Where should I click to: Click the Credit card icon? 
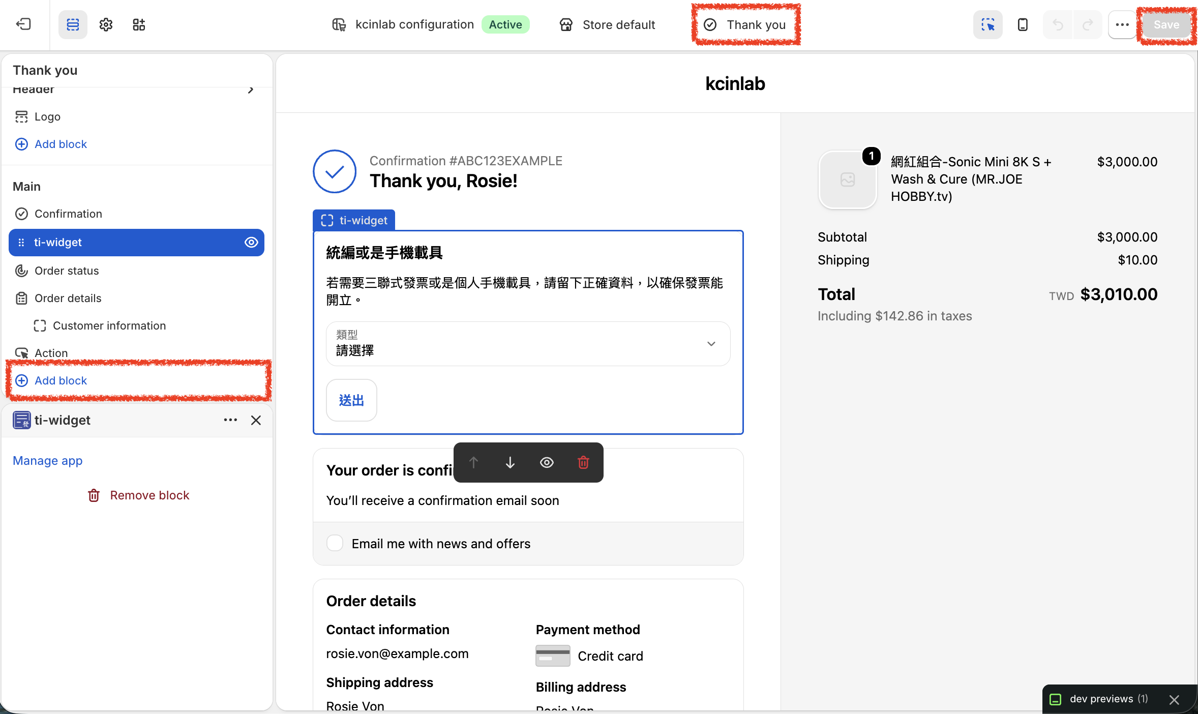click(x=553, y=656)
